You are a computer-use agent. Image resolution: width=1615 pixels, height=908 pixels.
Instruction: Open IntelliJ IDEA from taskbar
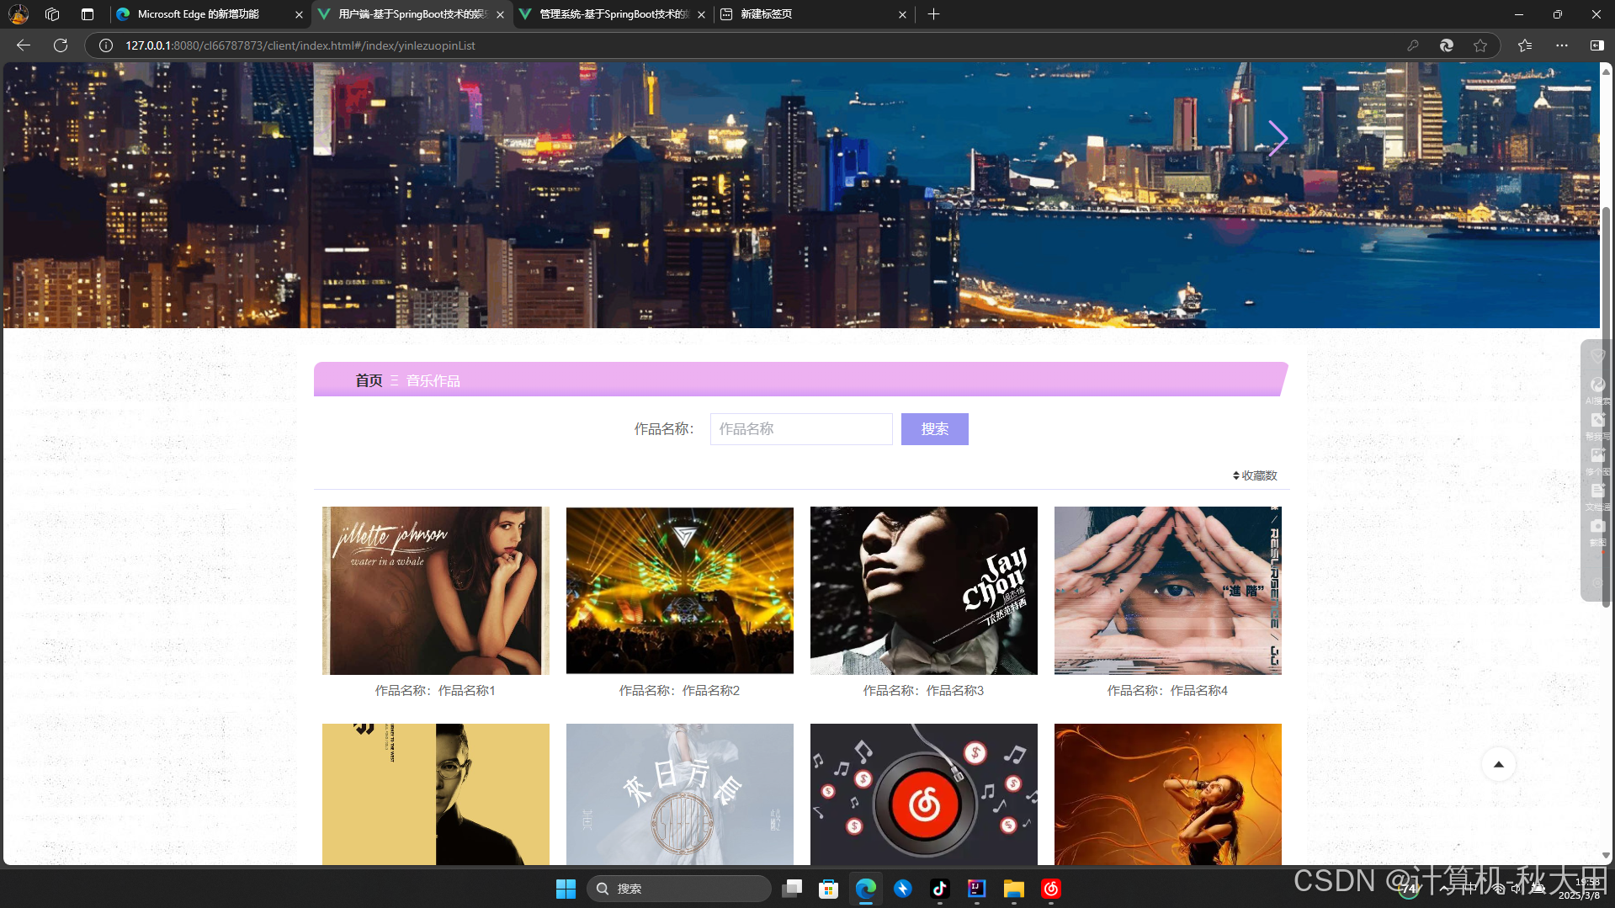[x=976, y=889]
